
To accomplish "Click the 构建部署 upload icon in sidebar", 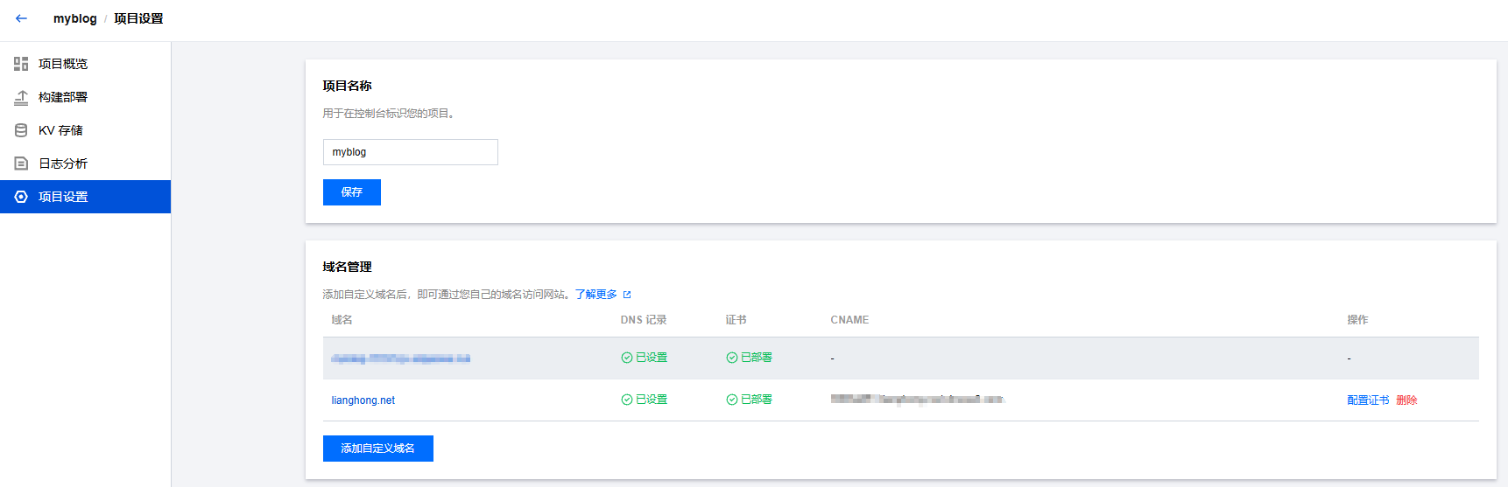I will (21, 97).
